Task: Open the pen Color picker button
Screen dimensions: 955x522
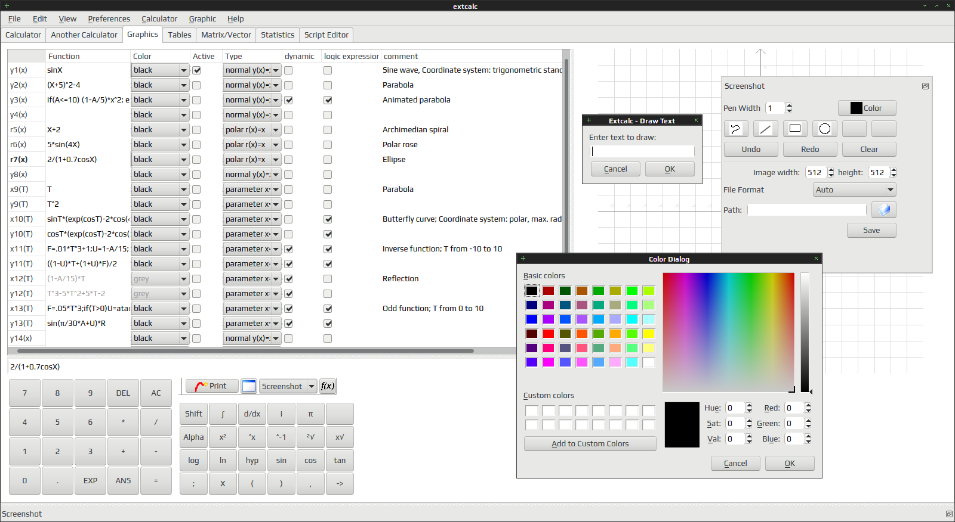Action: tap(867, 108)
